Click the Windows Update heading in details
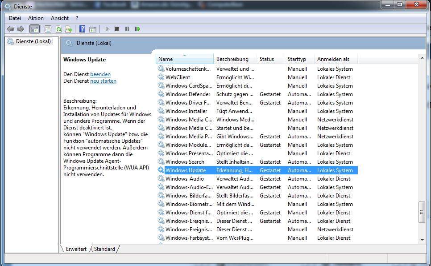The width and height of the screenshot is (431, 266). pyautogui.click(x=84, y=60)
